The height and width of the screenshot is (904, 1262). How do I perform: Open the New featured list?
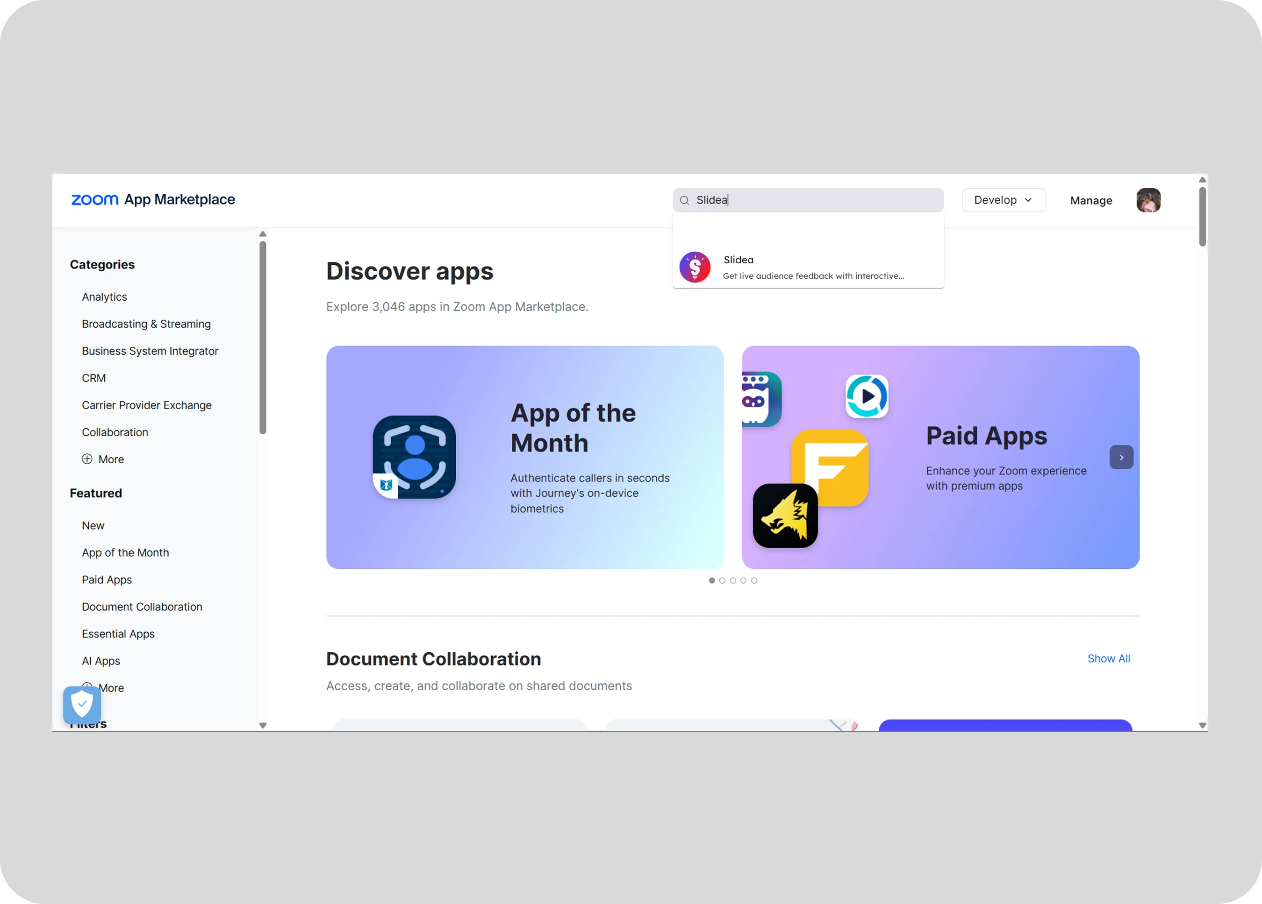[93, 526]
